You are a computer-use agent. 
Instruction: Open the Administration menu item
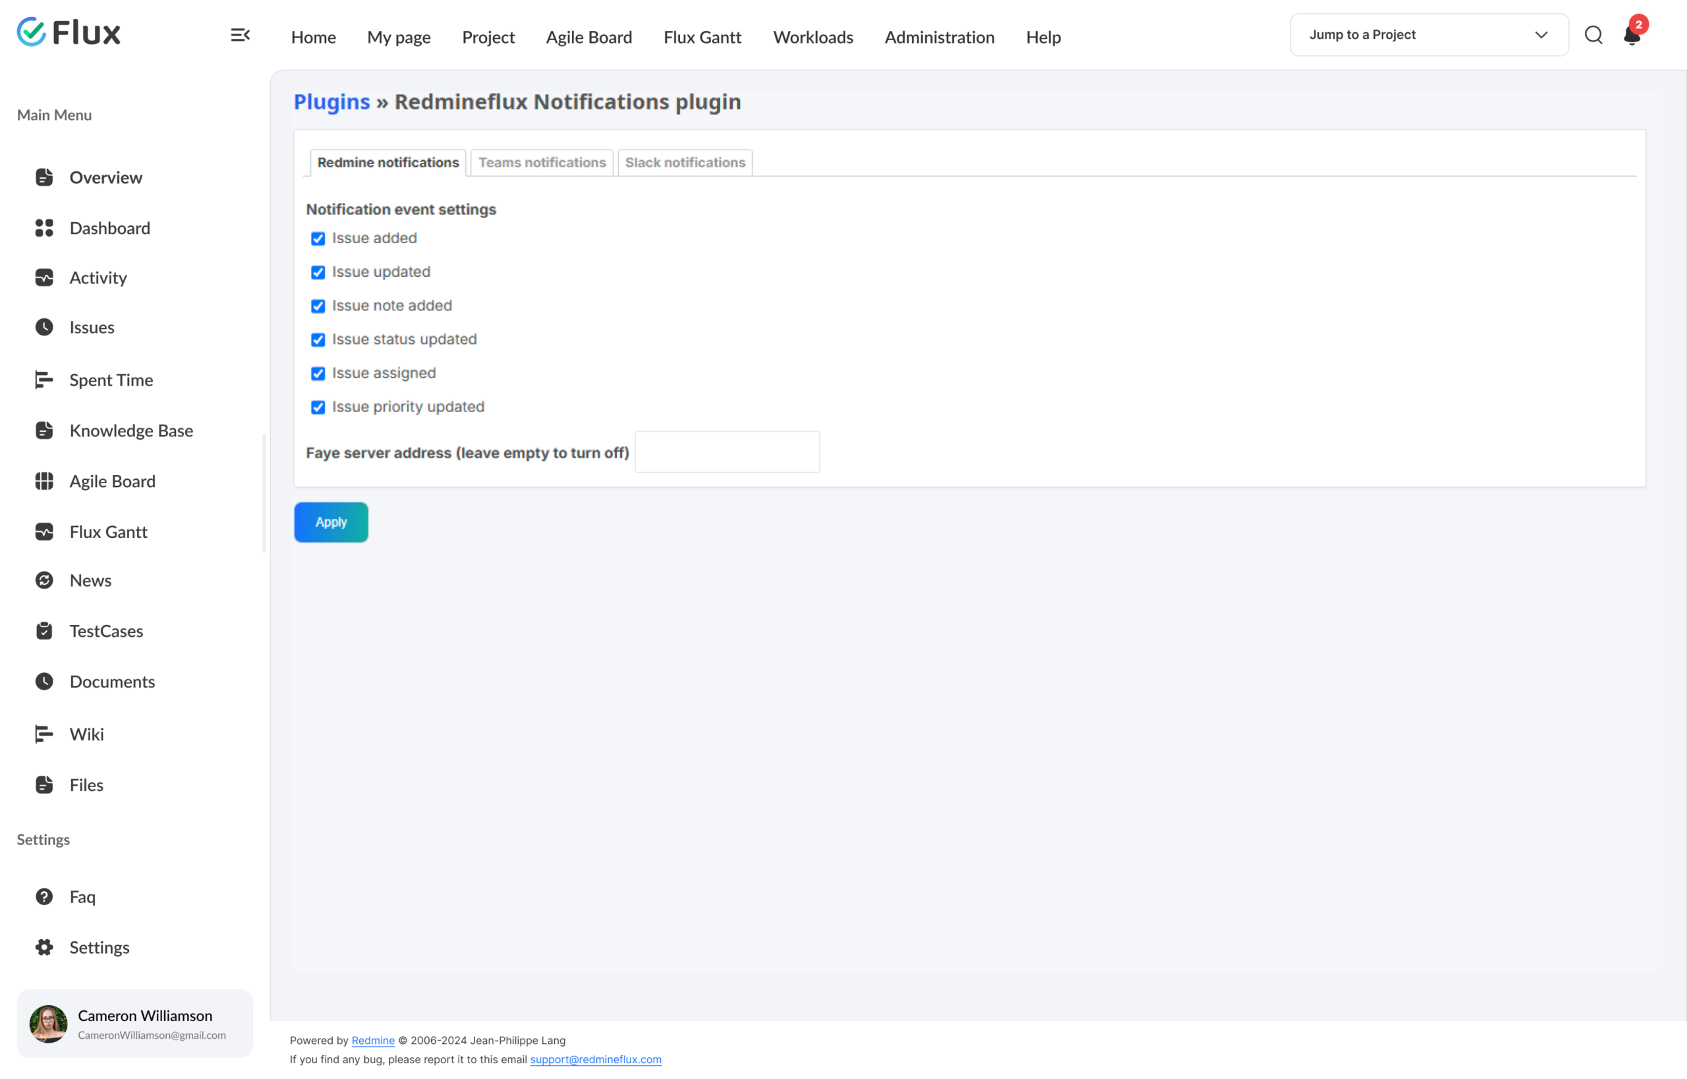(x=940, y=37)
